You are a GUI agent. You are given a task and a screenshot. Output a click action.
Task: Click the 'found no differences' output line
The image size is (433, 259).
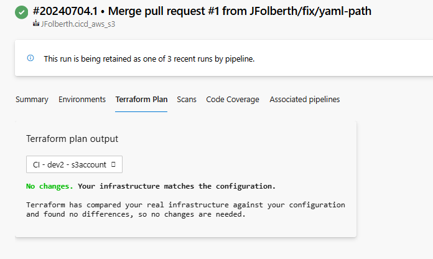136,214
